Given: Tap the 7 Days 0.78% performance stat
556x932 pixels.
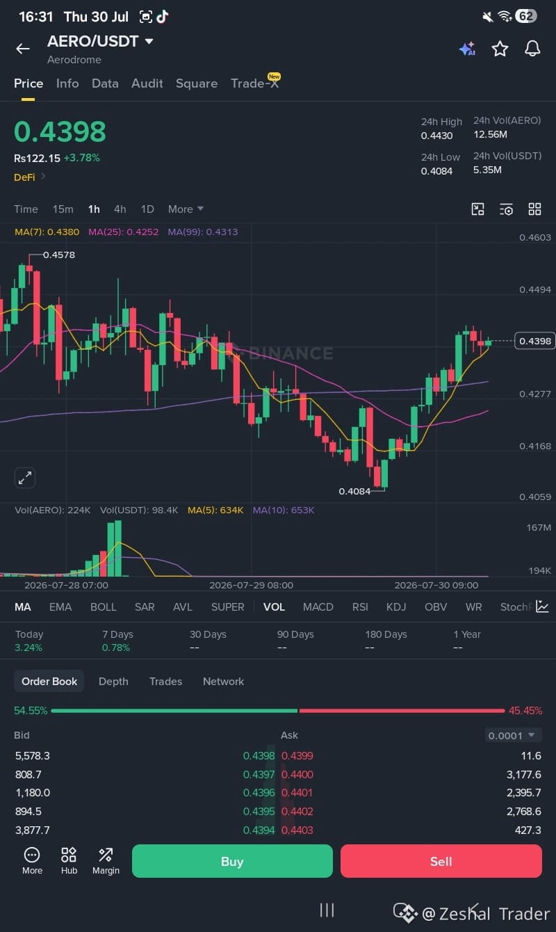Looking at the screenshot, I should (x=117, y=641).
